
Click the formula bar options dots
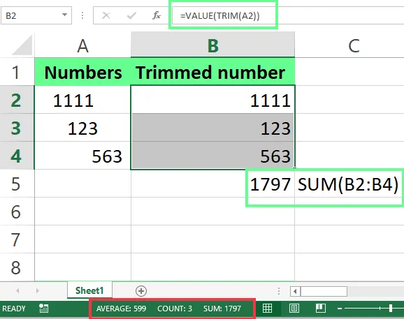pyautogui.click(x=82, y=15)
